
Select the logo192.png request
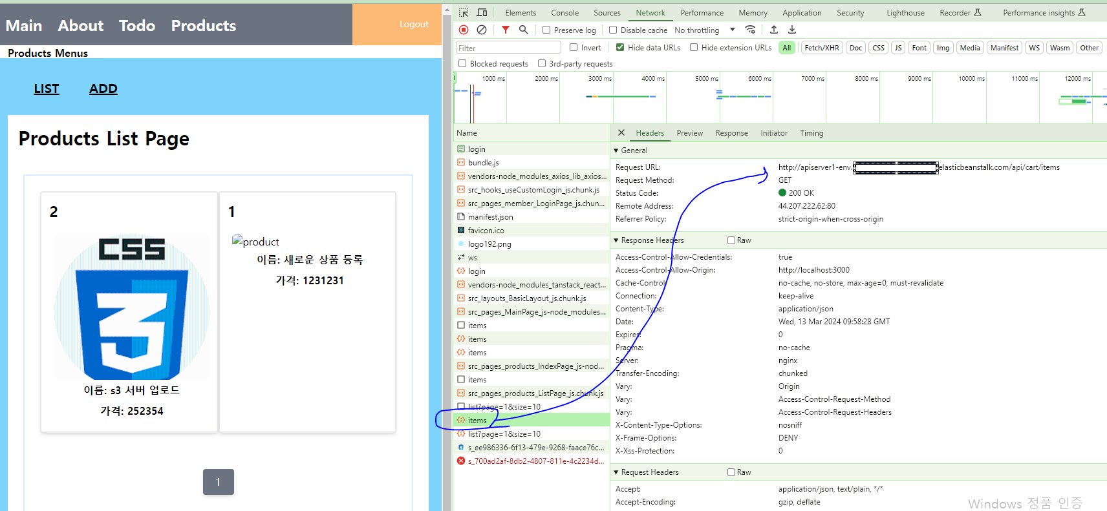click(532, 244)
